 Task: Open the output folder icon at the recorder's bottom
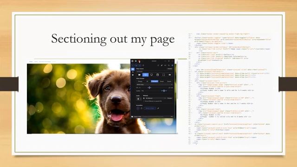(x=132, y=116)
